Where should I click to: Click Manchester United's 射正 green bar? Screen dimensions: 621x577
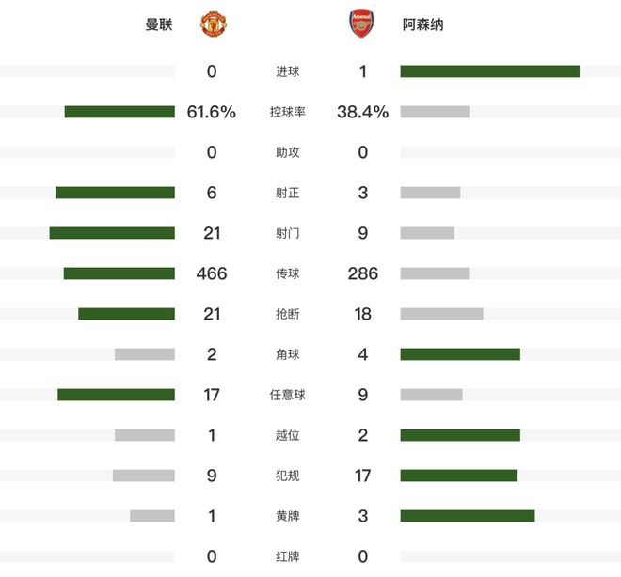(x=115, y=193)
